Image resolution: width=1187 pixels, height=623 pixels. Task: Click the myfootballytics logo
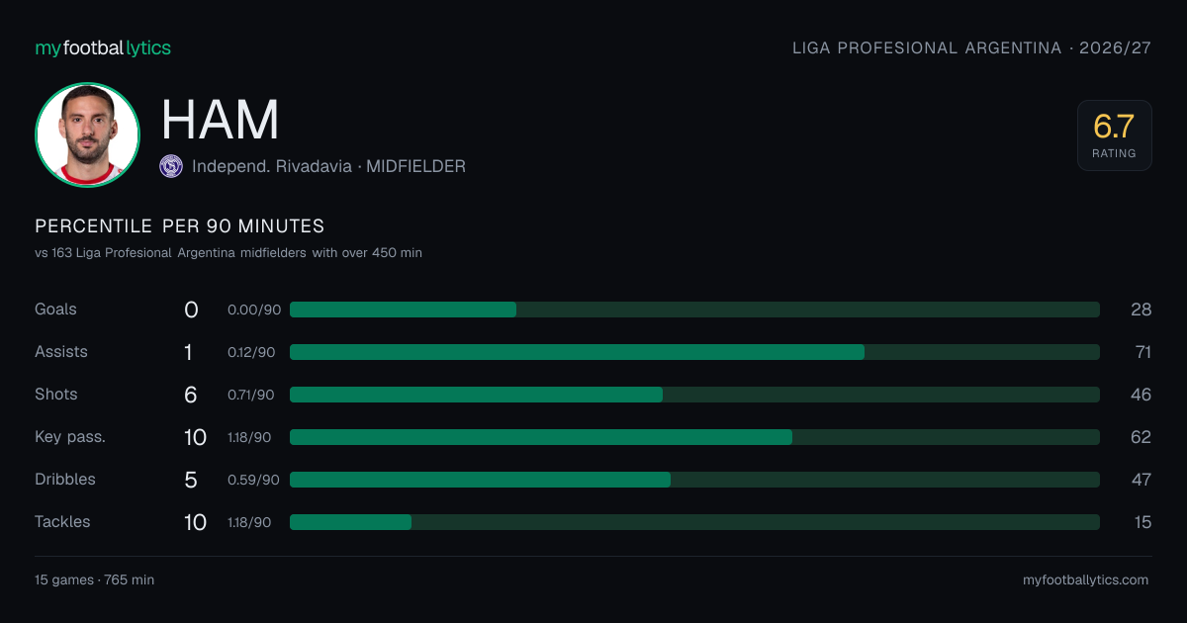coord(103,47)
